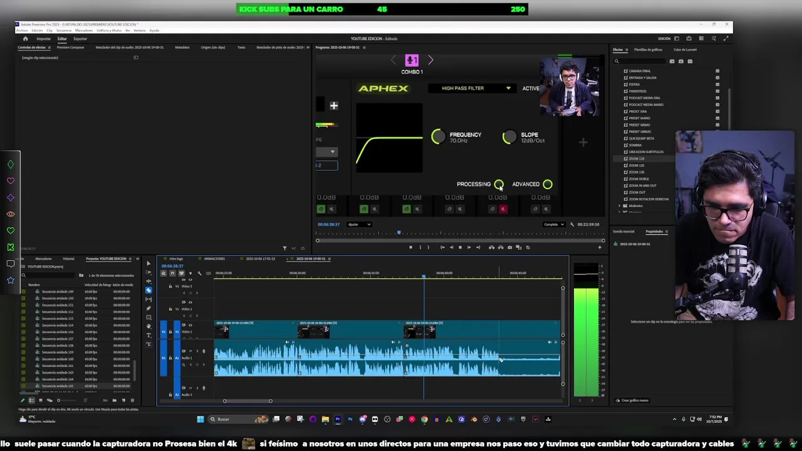Screen dimensions: 802x451
Task: Step back one frame in program monitor
Action: click(x=452, y=247)
